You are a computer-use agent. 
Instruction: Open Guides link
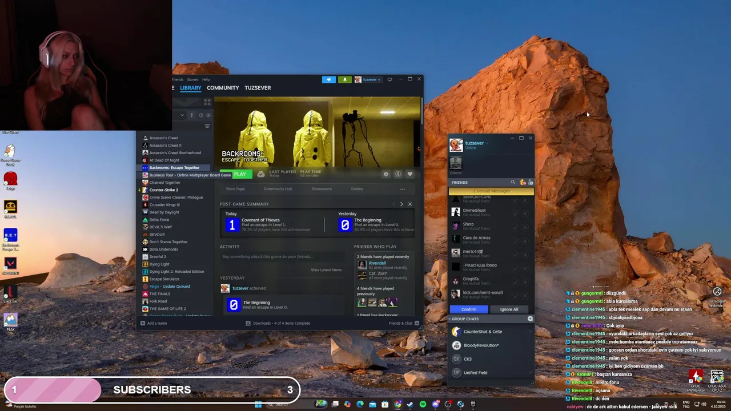pos(357,189)
